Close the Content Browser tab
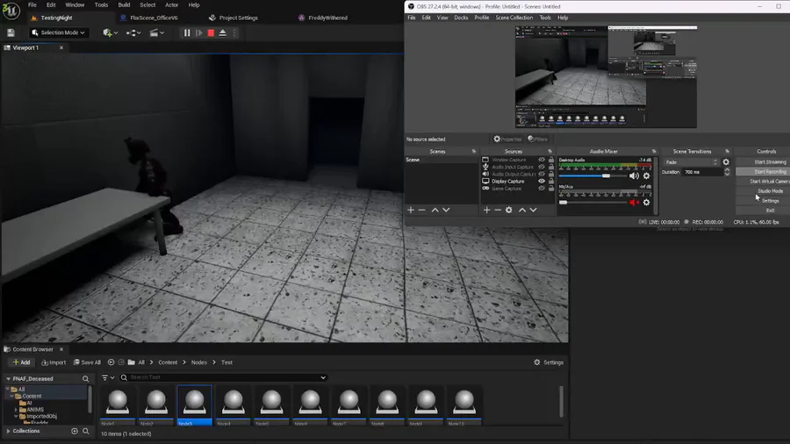 61,349
